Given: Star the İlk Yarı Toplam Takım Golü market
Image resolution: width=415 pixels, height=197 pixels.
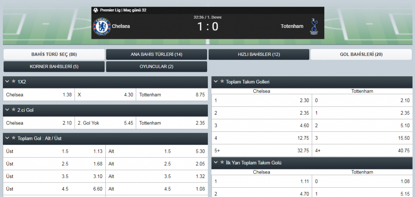Looking at the screenshot, I should pos(222,163).
